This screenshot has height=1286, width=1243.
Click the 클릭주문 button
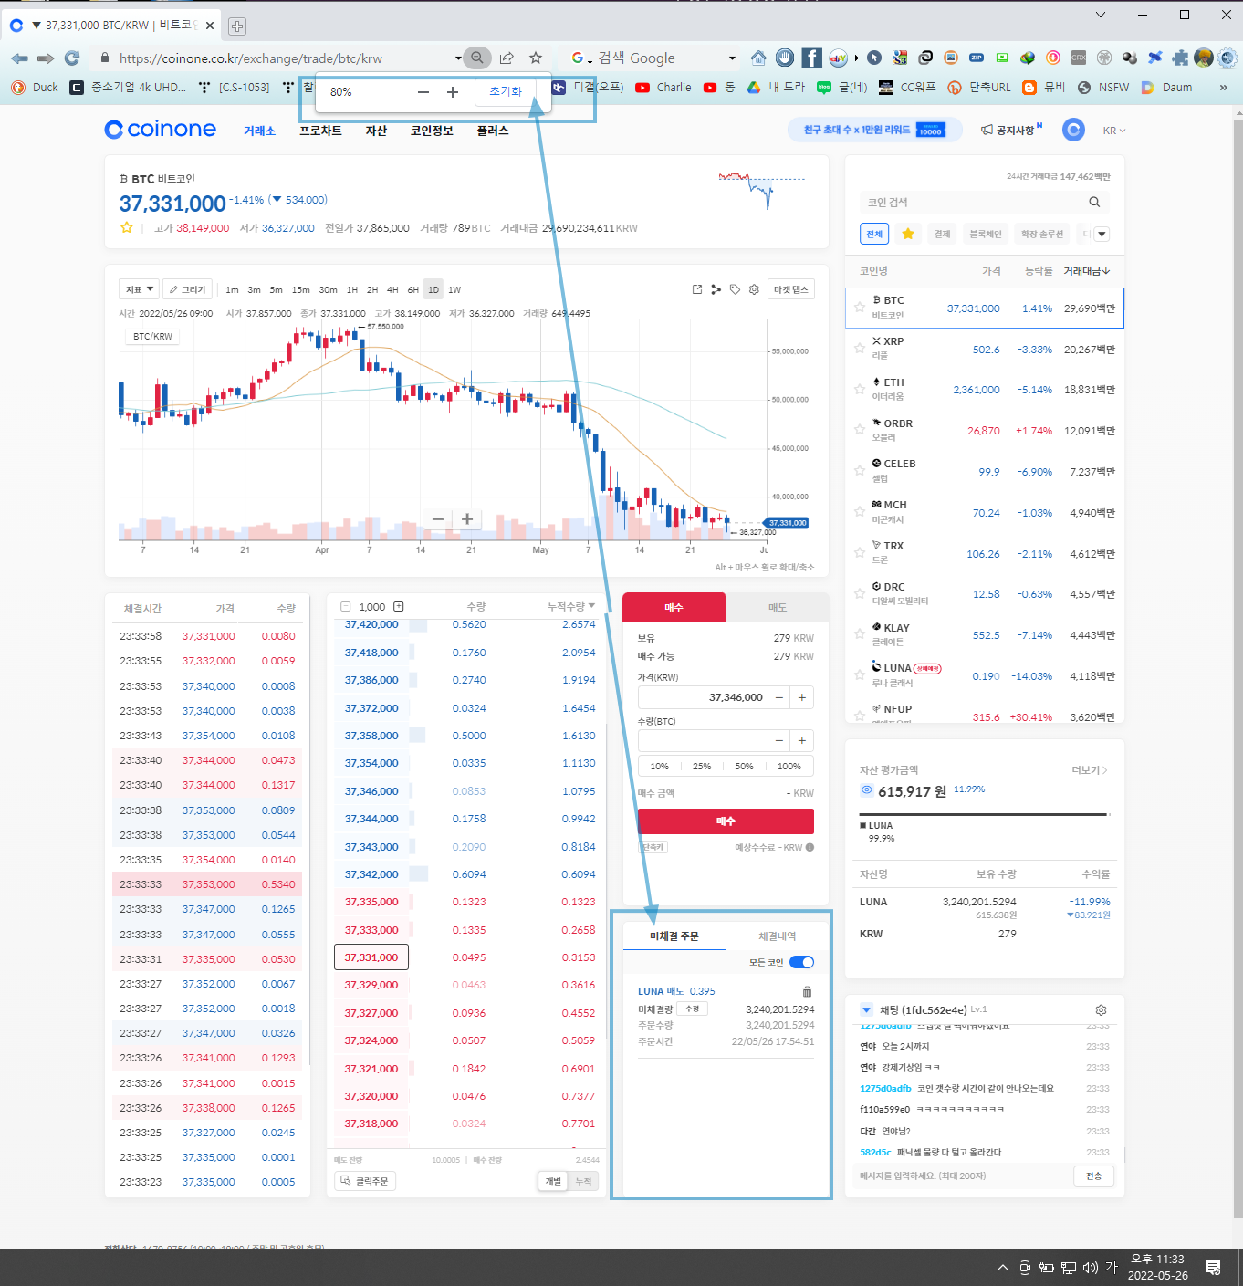365,1181
